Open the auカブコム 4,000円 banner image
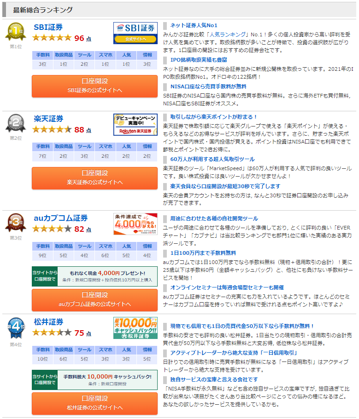This screenshot has width=359, height=419. (135, 224)
